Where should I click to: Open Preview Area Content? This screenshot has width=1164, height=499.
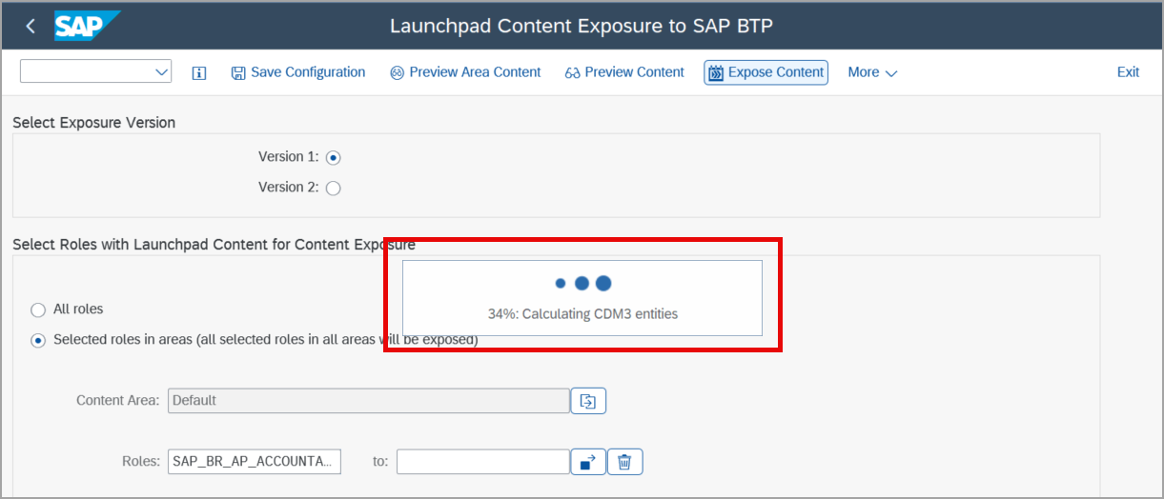pyautogui.click(x=465, y=72)
